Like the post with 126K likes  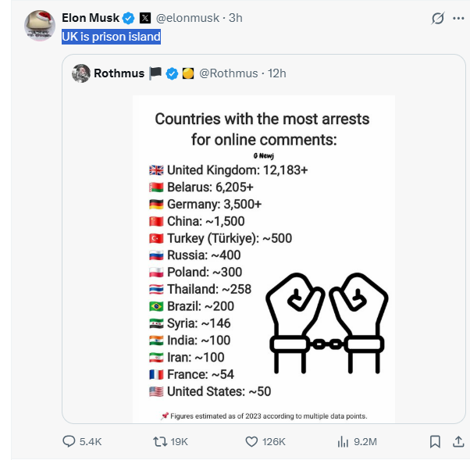tap(251, 441)
